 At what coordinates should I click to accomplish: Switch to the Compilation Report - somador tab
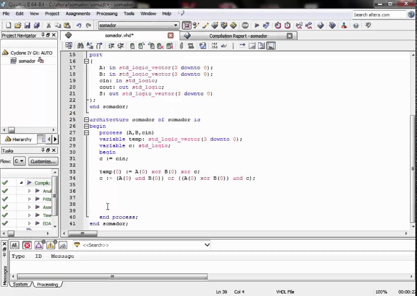click(238, 36)
